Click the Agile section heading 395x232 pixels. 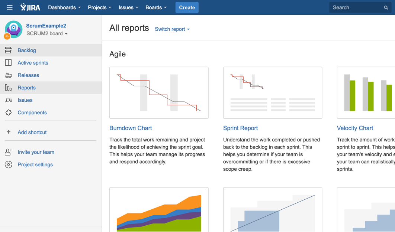point(118,54)
